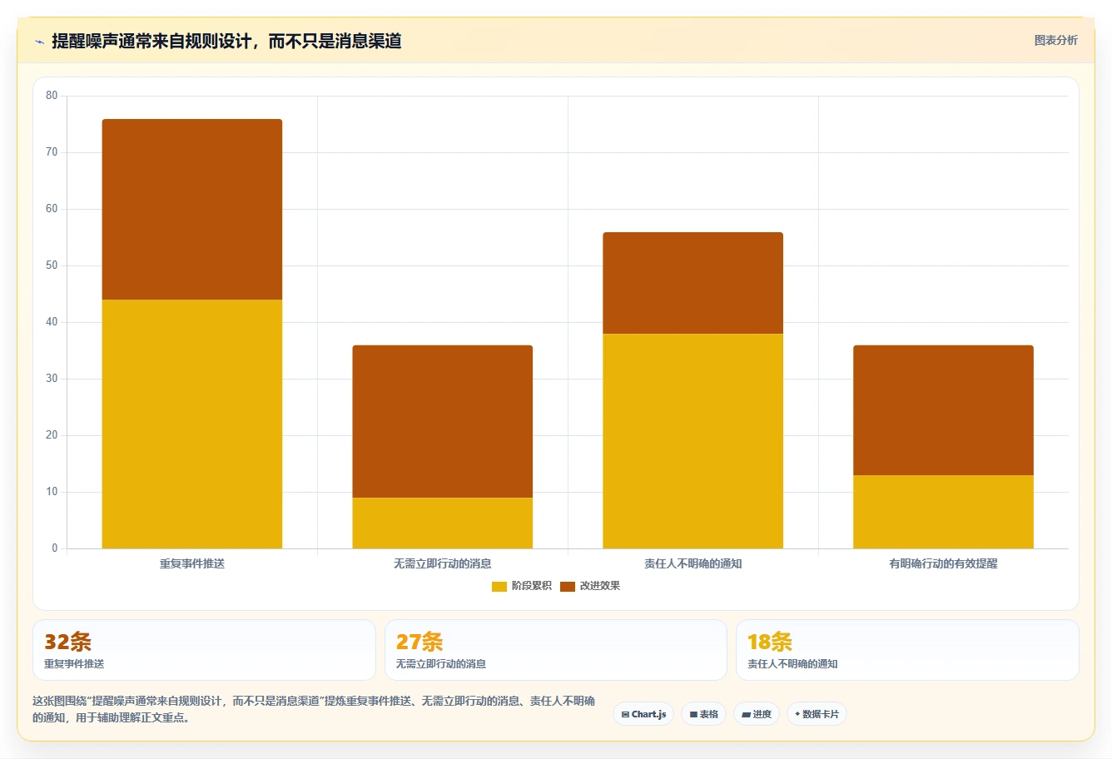Click the 表格 tag chip
Image resolution: width=1112 pixels, height=759 pixels.
coord(703,714)
